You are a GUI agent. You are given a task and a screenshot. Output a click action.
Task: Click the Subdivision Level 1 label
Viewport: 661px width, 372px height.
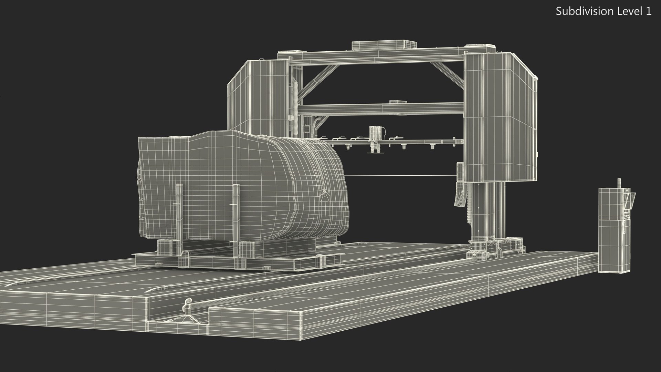[603, 11]
